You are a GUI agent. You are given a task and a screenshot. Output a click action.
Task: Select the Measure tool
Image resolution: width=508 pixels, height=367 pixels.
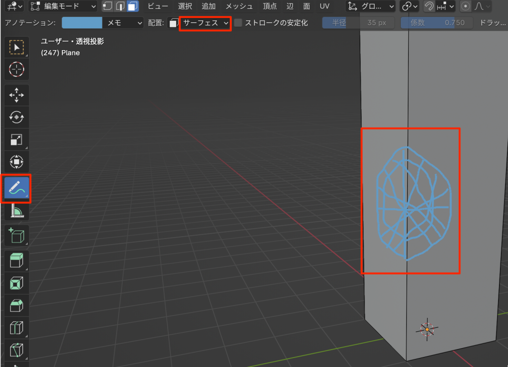(16, 212)
